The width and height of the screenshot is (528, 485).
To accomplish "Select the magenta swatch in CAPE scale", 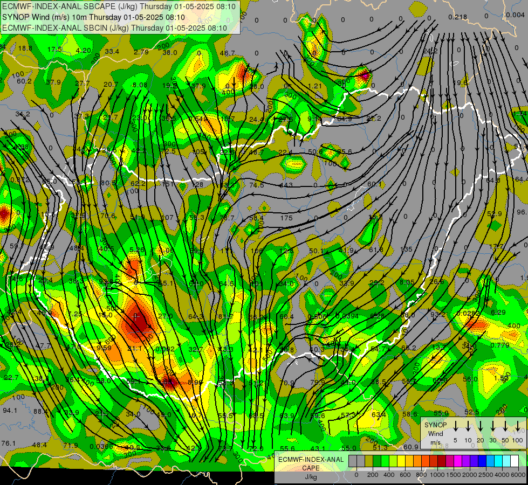I will [x=458, y=461].
